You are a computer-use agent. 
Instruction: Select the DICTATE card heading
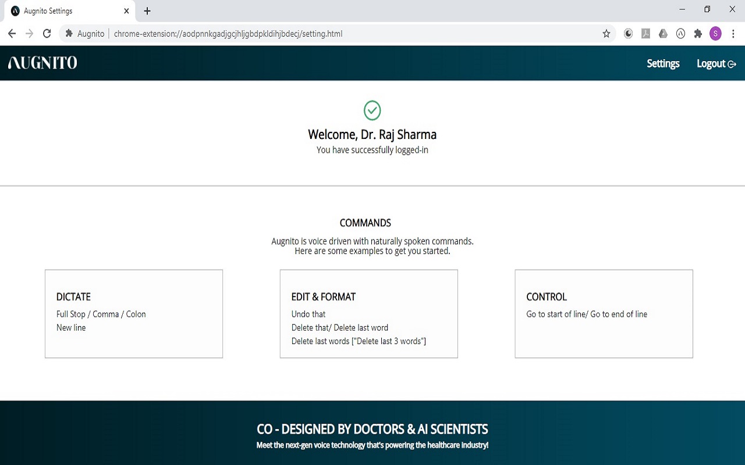(73, 296)
